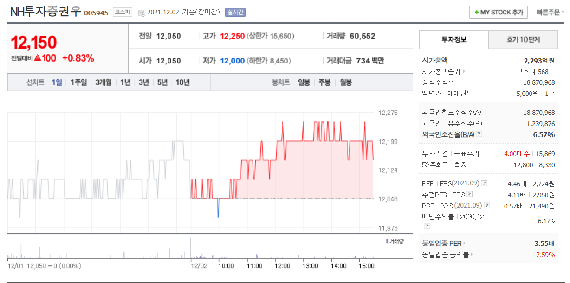Viewport: 570px width, 283px height.
Task: Select the 3년 line chart period
Action: click(x=144, y=82)
